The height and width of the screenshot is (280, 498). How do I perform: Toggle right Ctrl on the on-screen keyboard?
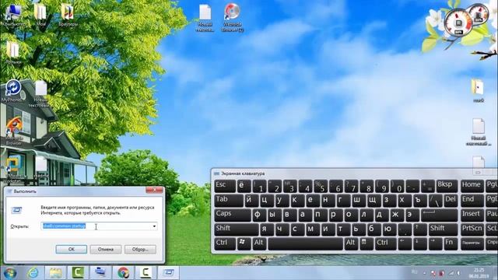[x=385, y=243]
